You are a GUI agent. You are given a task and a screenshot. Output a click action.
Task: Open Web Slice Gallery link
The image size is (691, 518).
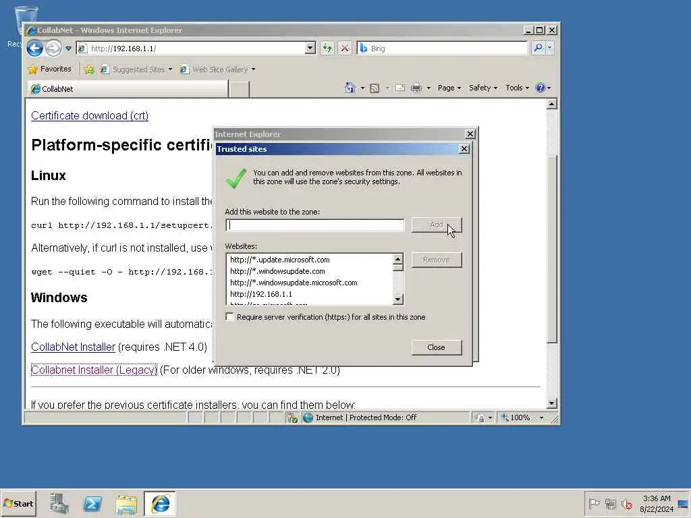click(217, 69)
